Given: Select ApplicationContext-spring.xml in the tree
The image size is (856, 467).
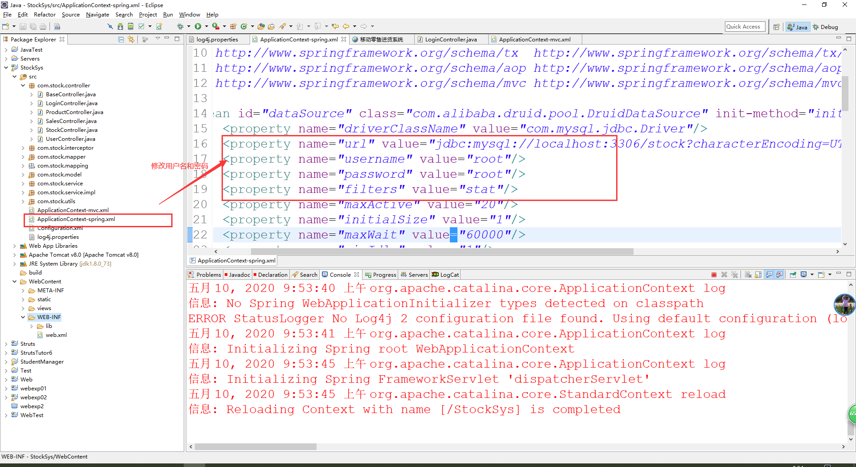Looking at the screenshot, I should click(76, 219).
